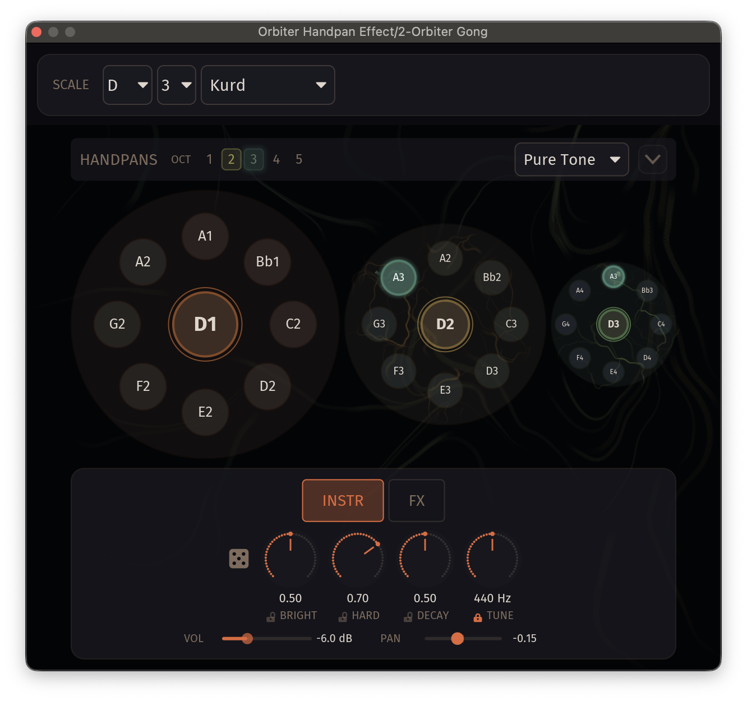Screen dimensions: 747x701
Task: Strike the E2 pad on large handpan
Action: (x=205, y=412)
